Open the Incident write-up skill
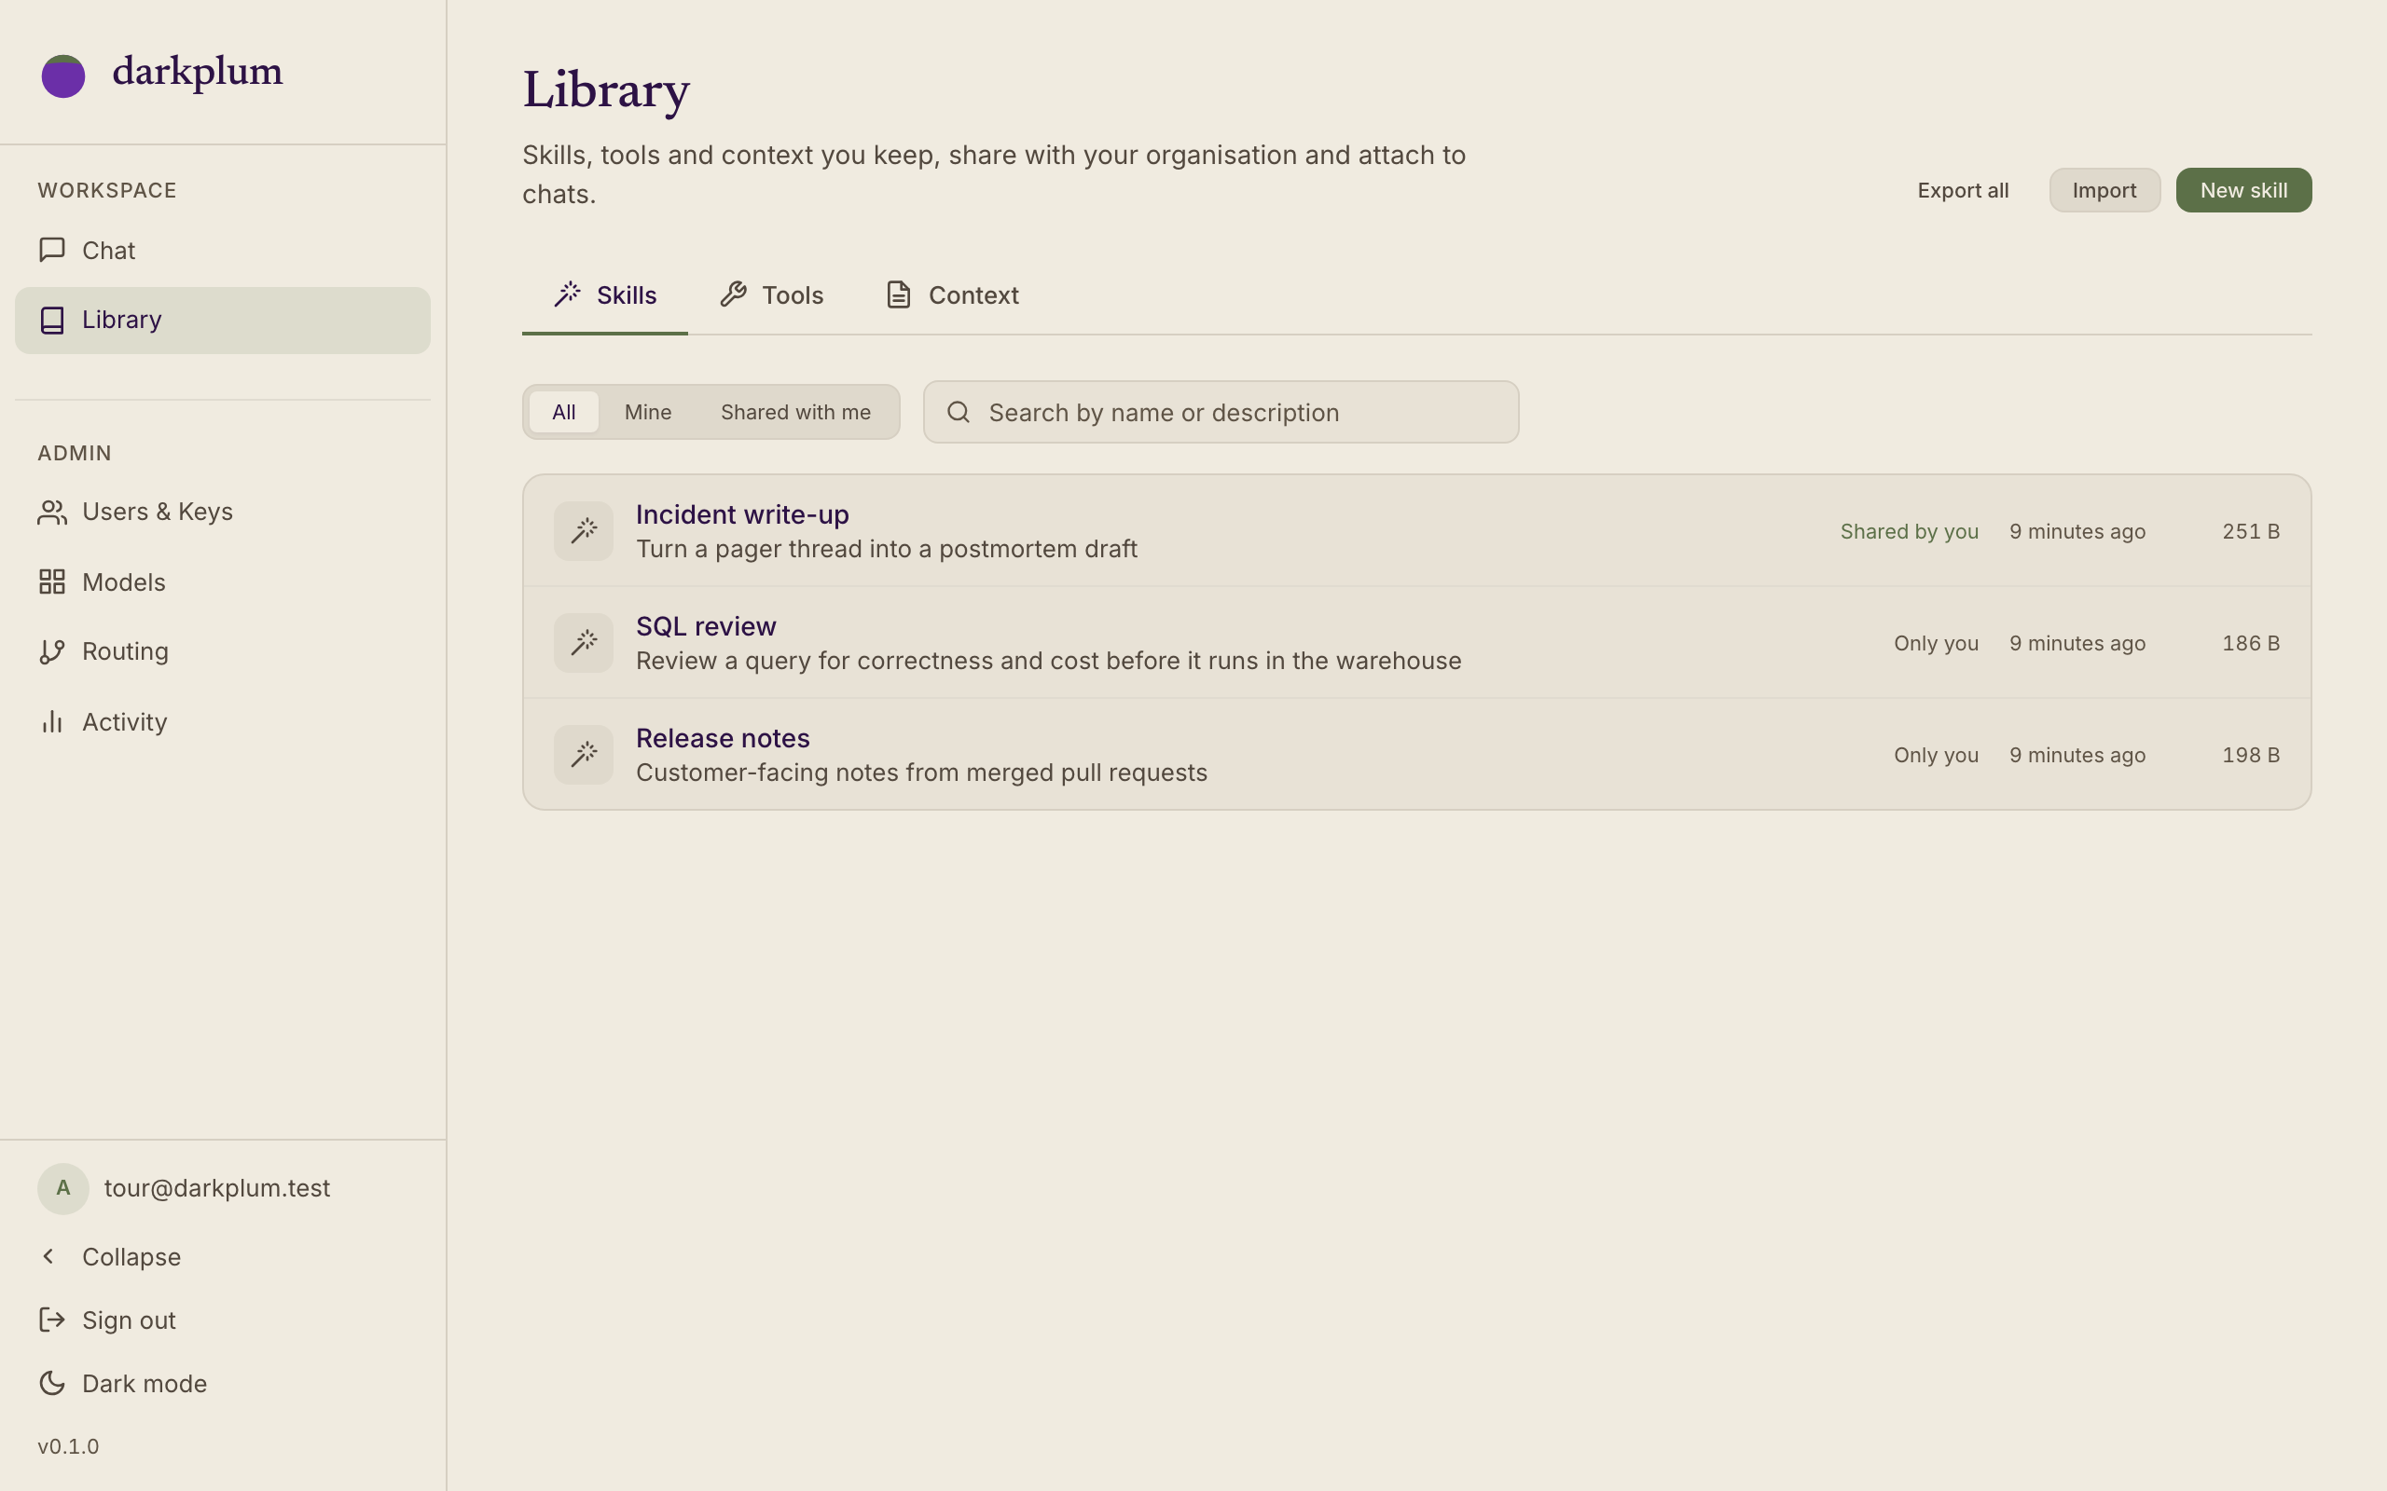This screenshot has height=1491, width=2387. point(1416,531)
